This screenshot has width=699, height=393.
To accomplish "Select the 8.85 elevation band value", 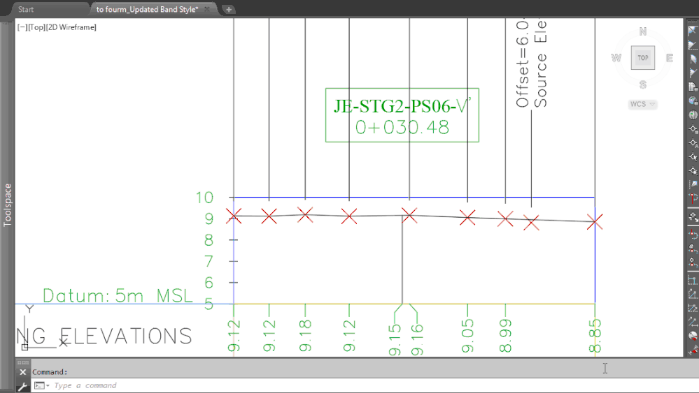I will pyautogui.click(x=595, y=336).
